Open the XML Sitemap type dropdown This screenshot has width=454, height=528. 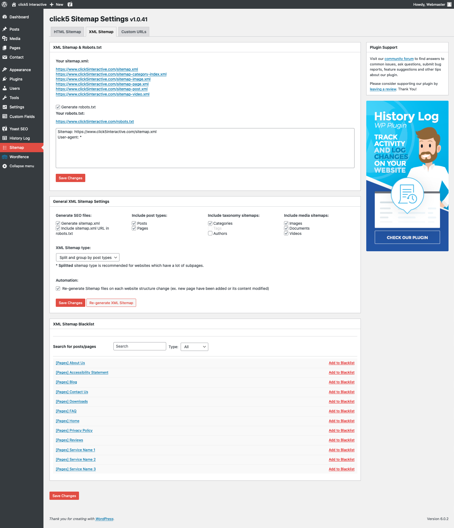(x=87, y=258)
